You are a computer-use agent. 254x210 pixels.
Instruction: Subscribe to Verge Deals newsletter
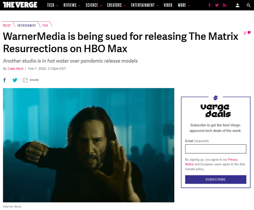(215, 179)
